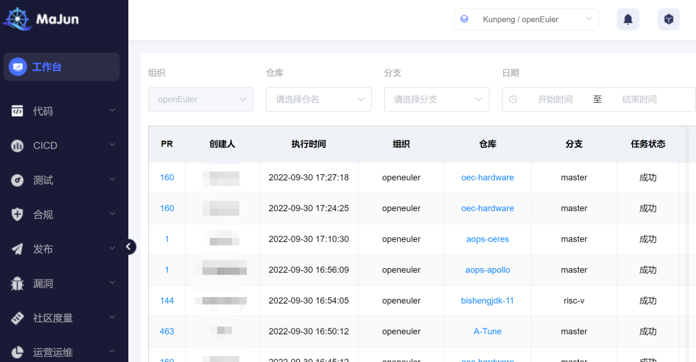Open the bishengjdk-11 repository link
696x362 pixels.
tap(487, 300)
